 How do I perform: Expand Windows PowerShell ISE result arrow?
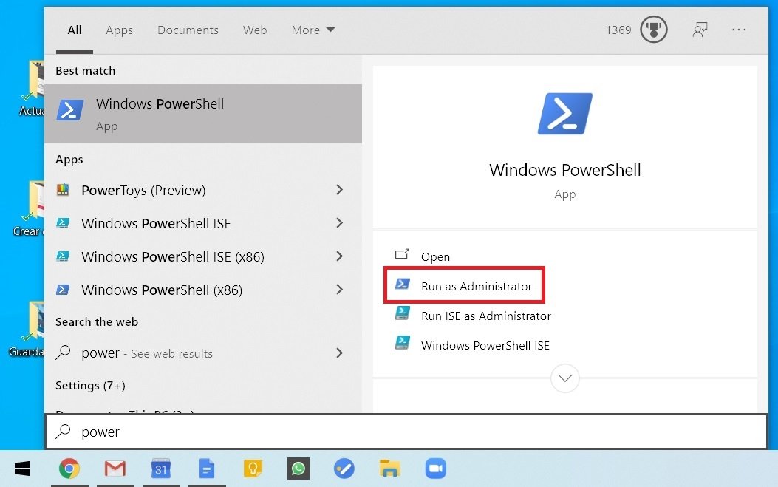[339, 223]
